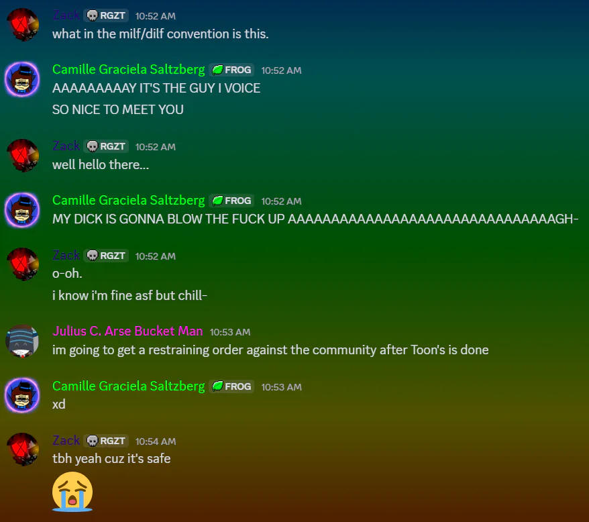Click the username Julius C. Arse Bucket Man
Image resolution: width=589 pixels, height=522 pixels.
click(127, 331)
